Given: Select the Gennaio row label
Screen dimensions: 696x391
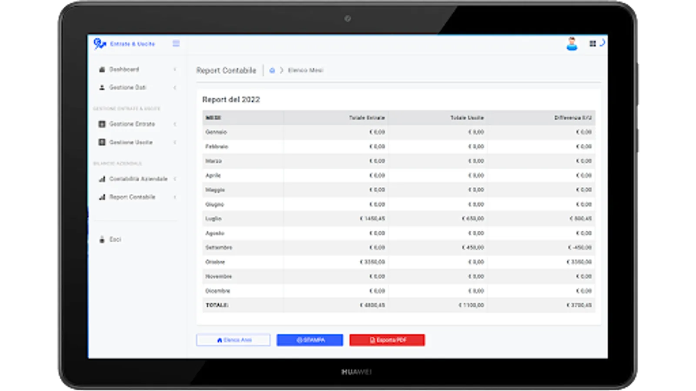Looking at the screenshot, I should coord(216,132).
